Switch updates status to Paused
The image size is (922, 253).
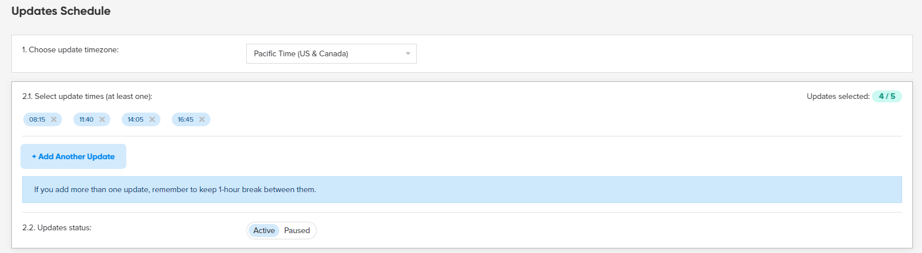click(297, 230)
